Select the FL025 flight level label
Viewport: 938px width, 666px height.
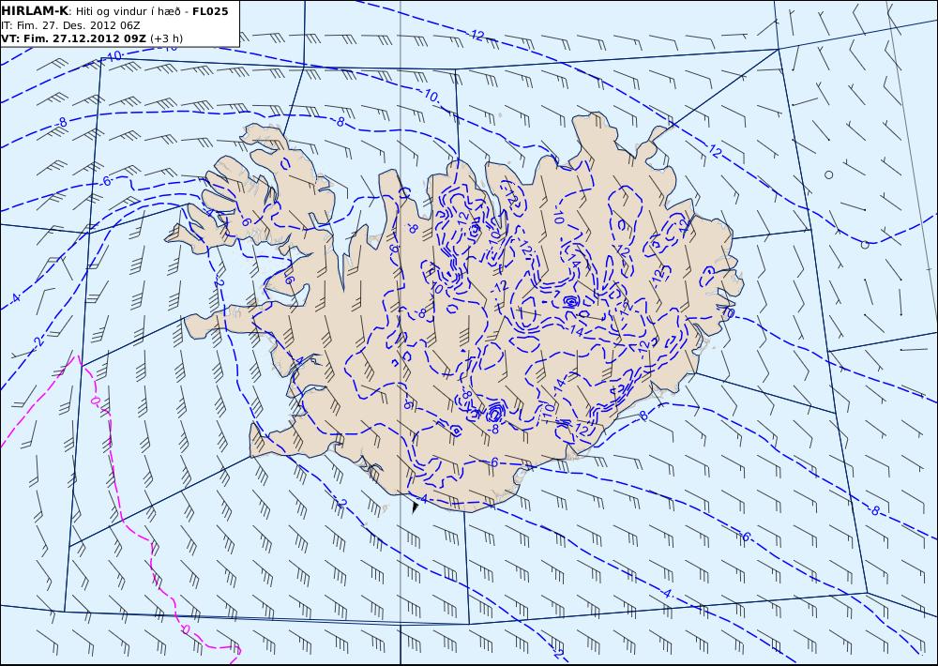210,11
